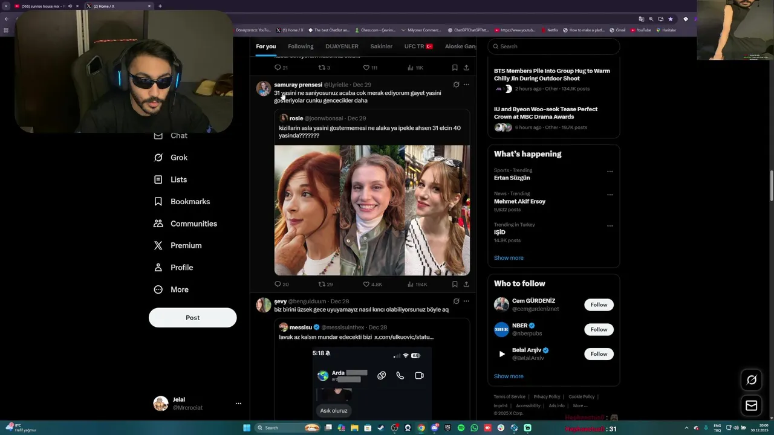Bookmark samuray prensesi's post
Viewport: 774px width, 435px height.
click(x=455, y=284)
